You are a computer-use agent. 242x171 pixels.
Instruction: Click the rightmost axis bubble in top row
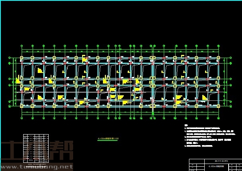pos(218,46)
